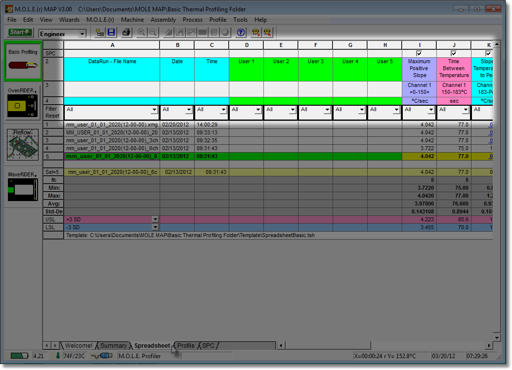Open the Engineer user level dropdown
512x370 pixels.
click(82, 34)
